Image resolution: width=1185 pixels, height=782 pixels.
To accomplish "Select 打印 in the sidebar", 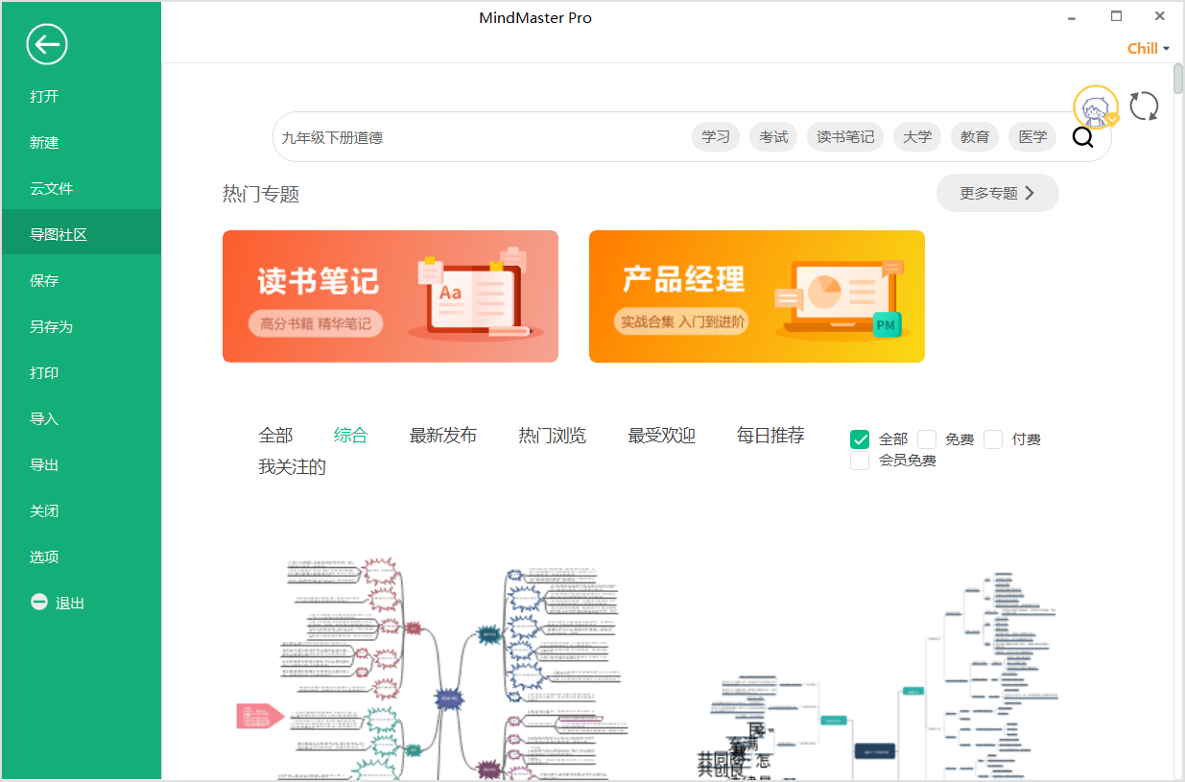I will tap(82, 372).
